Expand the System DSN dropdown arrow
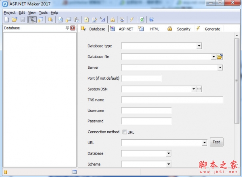The height and width of the screenshot is (177, 242). pos(194,89)
